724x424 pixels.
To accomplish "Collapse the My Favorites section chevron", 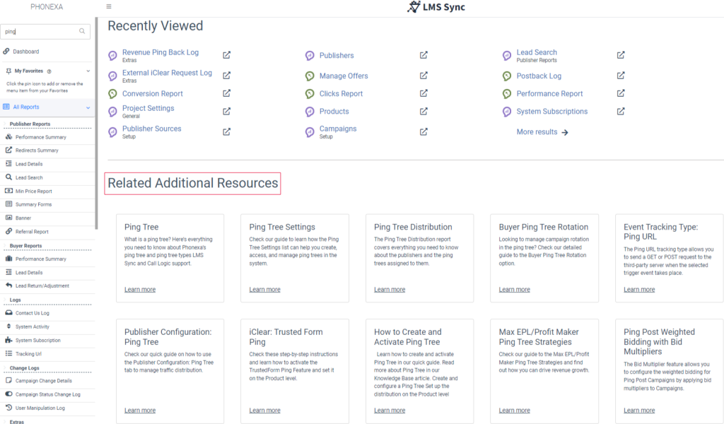I will [x=88, y=71].
